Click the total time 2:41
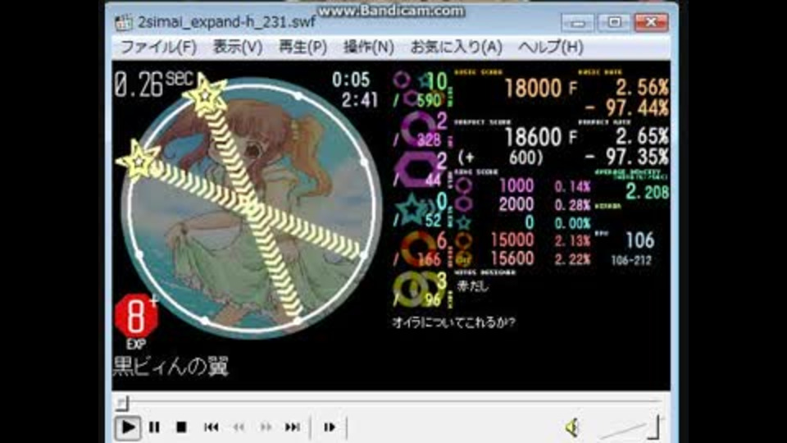The height and width of the screenshot is (443, 787). (x=359, y=100)
